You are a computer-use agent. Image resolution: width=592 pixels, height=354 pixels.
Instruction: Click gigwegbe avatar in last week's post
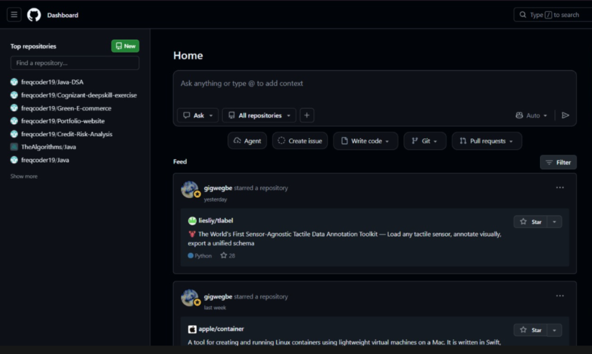[x=190, y=298]
